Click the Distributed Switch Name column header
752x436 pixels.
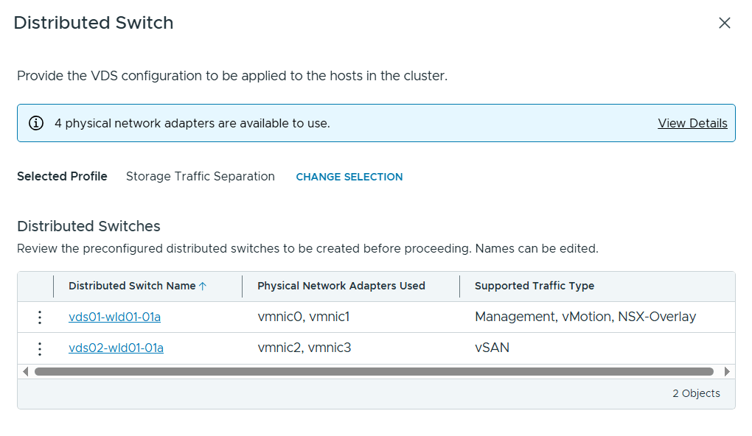(132, 286)
